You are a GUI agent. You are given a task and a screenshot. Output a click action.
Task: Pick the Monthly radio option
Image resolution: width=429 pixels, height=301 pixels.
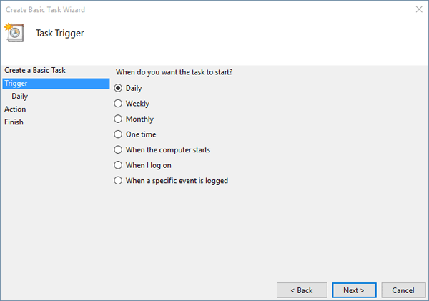(119, 119)
